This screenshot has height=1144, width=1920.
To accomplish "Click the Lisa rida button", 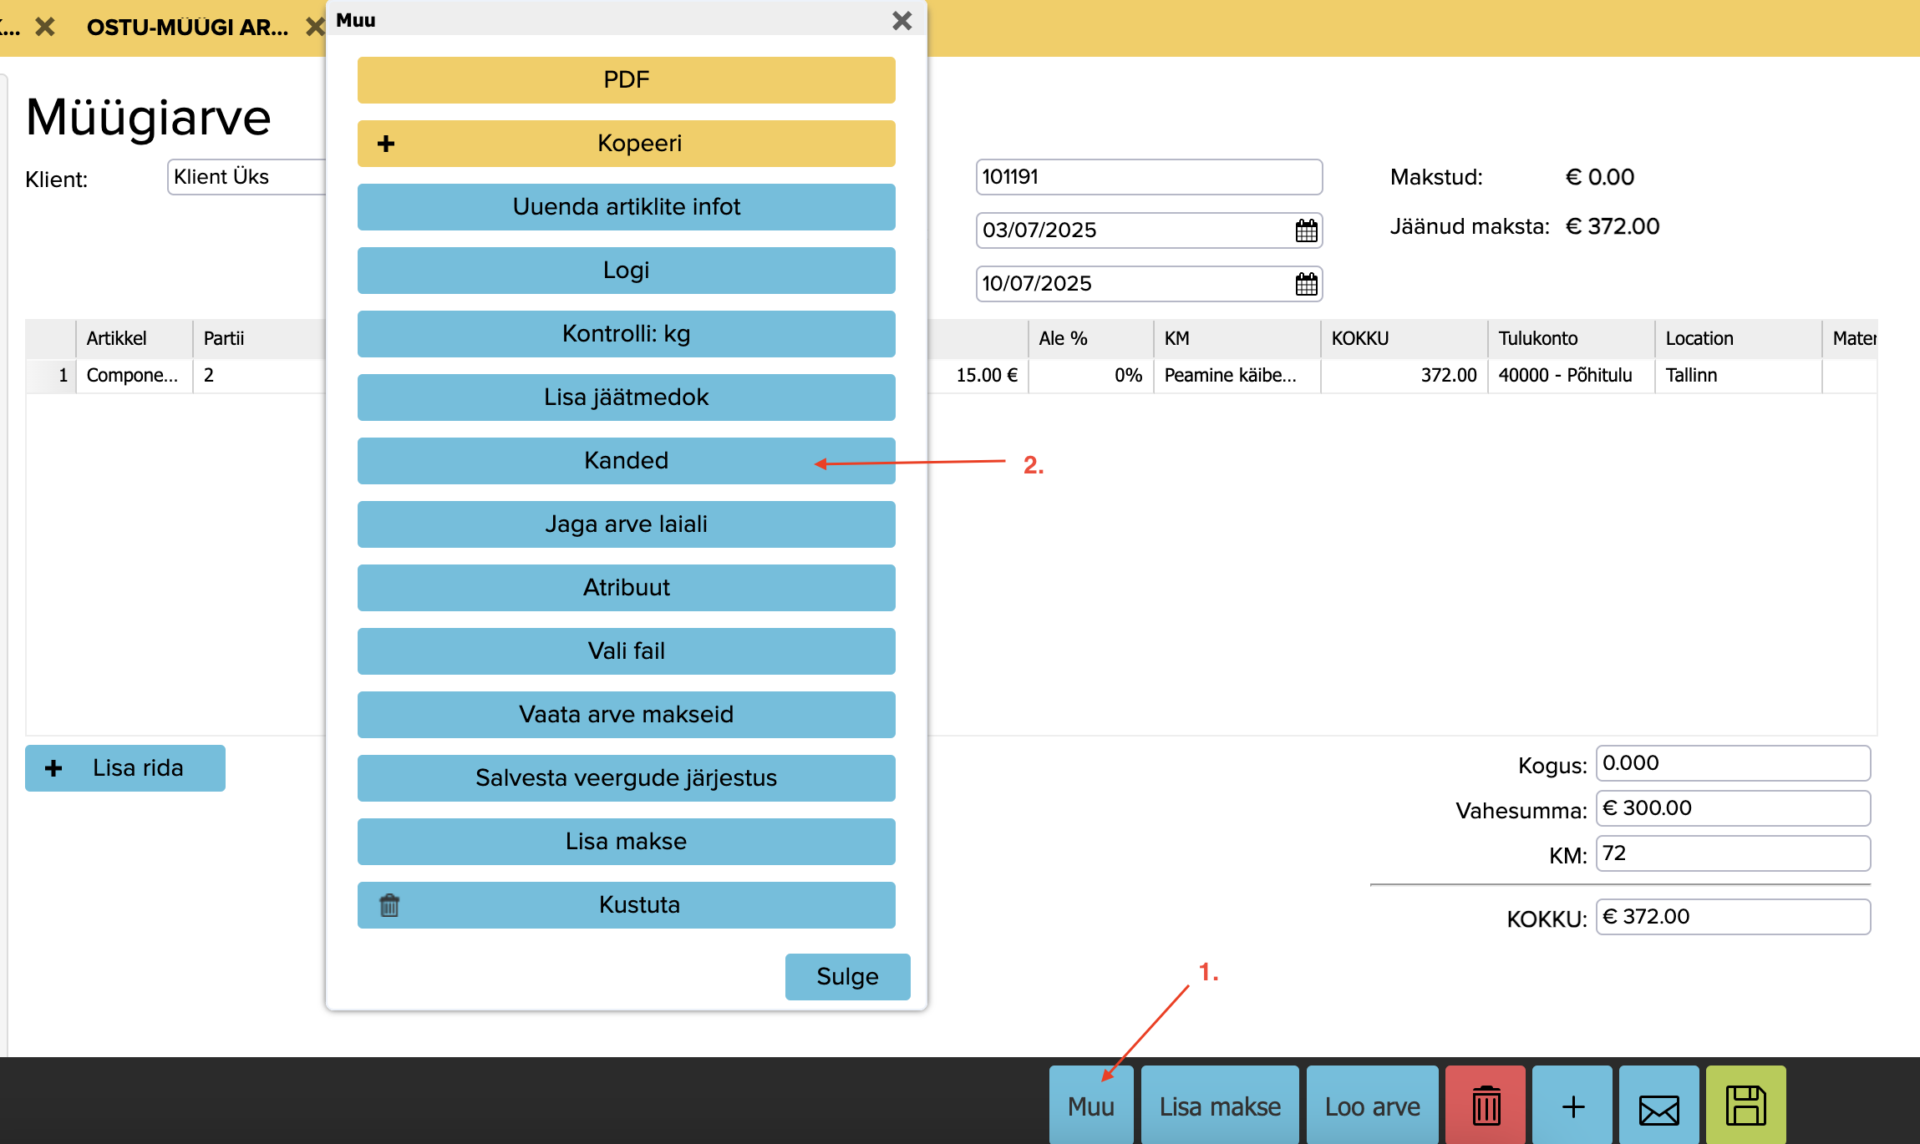I will pyautogui.click(x=125, y=767).
